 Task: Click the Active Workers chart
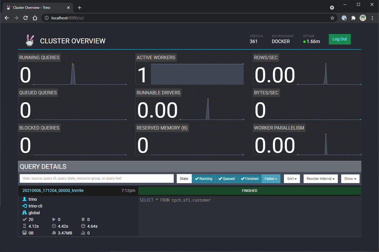tap(197, 74)
